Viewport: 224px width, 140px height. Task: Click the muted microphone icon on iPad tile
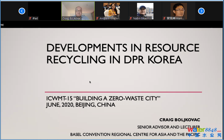(x=30, y=18)
